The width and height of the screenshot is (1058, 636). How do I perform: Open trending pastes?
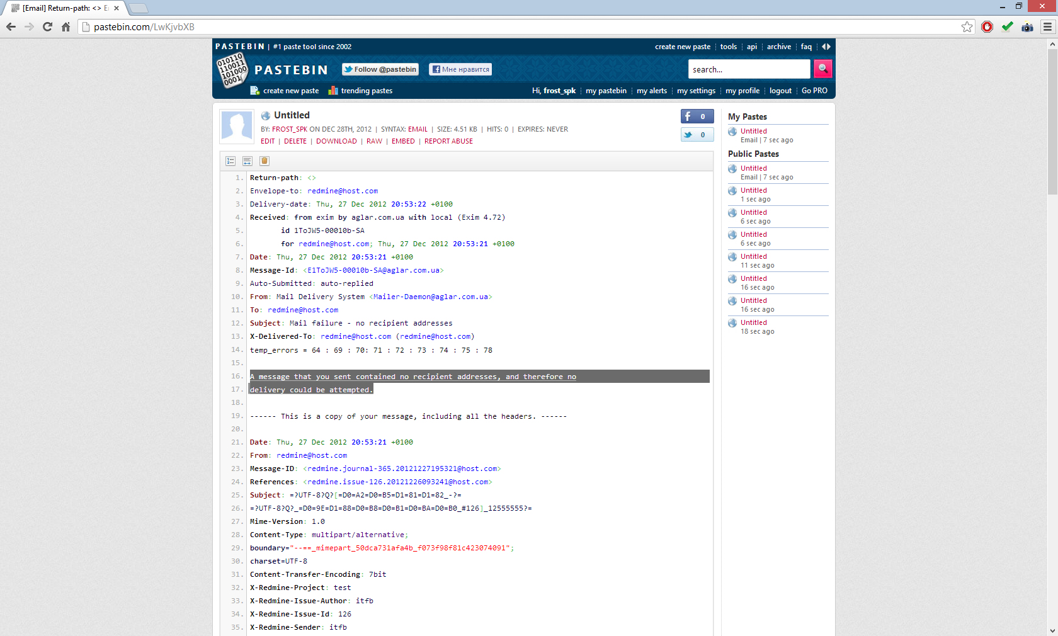(360, 91)
